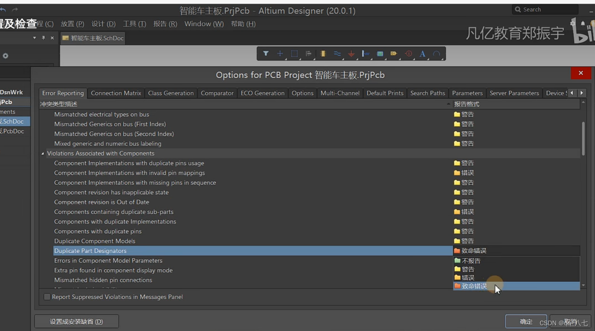The image size is (595, 331).
Task: Click the place wire tool icon
Action: point(337,53)
